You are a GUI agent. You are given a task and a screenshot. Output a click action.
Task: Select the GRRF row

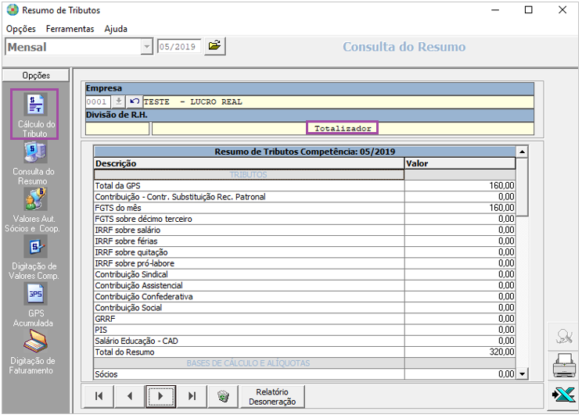[x=304, y=319]
